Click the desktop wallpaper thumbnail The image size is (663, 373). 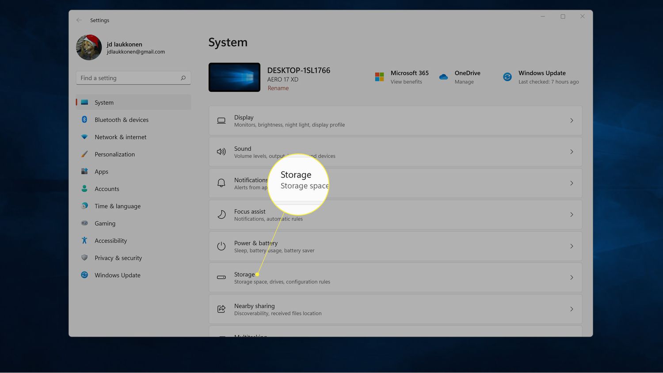click(234, 77)
